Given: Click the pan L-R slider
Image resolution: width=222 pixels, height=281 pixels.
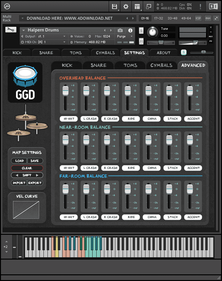Looking at the screenshot, I should (161, 43).
